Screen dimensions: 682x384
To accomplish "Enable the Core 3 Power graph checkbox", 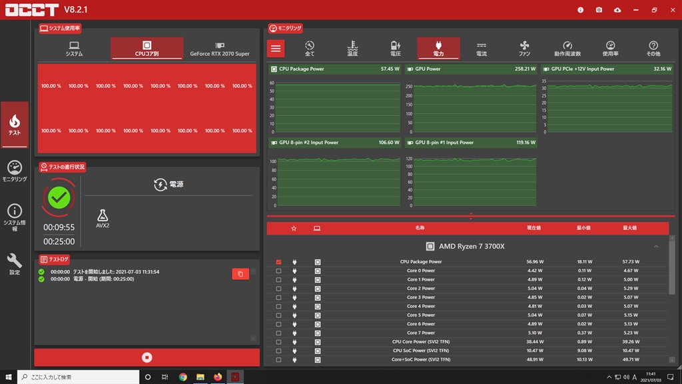I will (279, 297).
